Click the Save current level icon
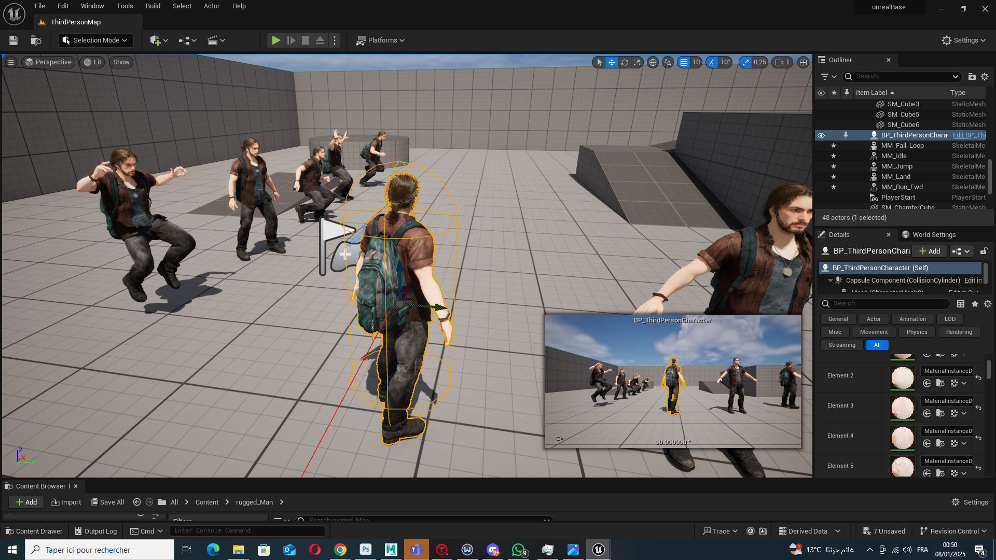This screenshot has width=996, height=560. (13, 40)
